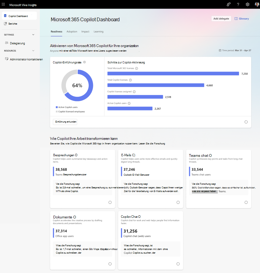
Task: Click the 64% adoption donut chart
Action: 77,86
